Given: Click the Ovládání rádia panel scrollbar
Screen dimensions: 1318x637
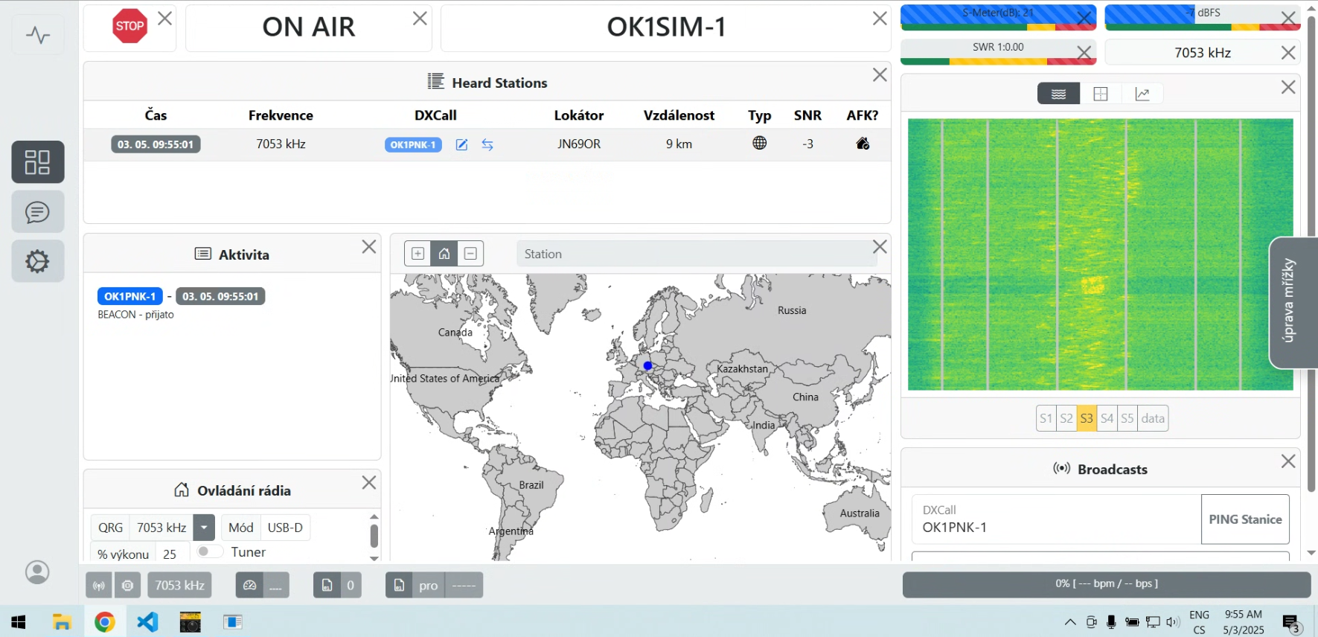Looking at the screenshot, I should 374,537.
